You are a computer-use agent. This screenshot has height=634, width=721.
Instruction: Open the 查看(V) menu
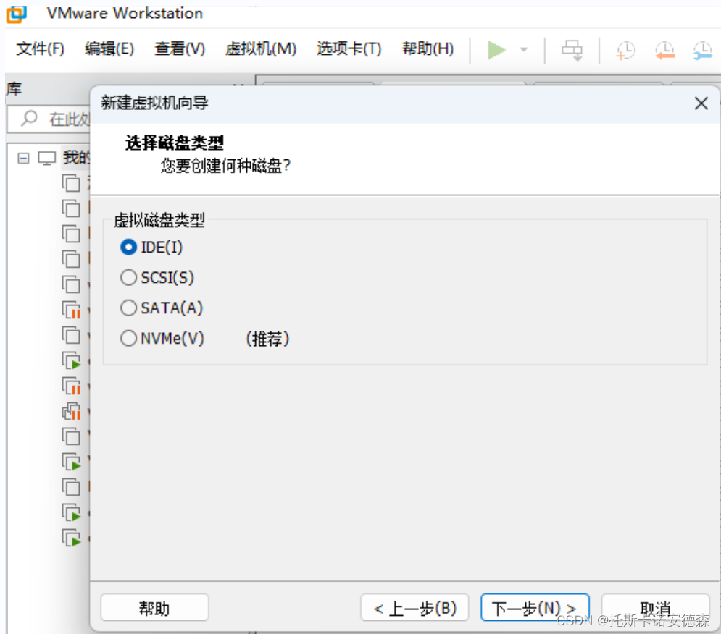[179, 48]
